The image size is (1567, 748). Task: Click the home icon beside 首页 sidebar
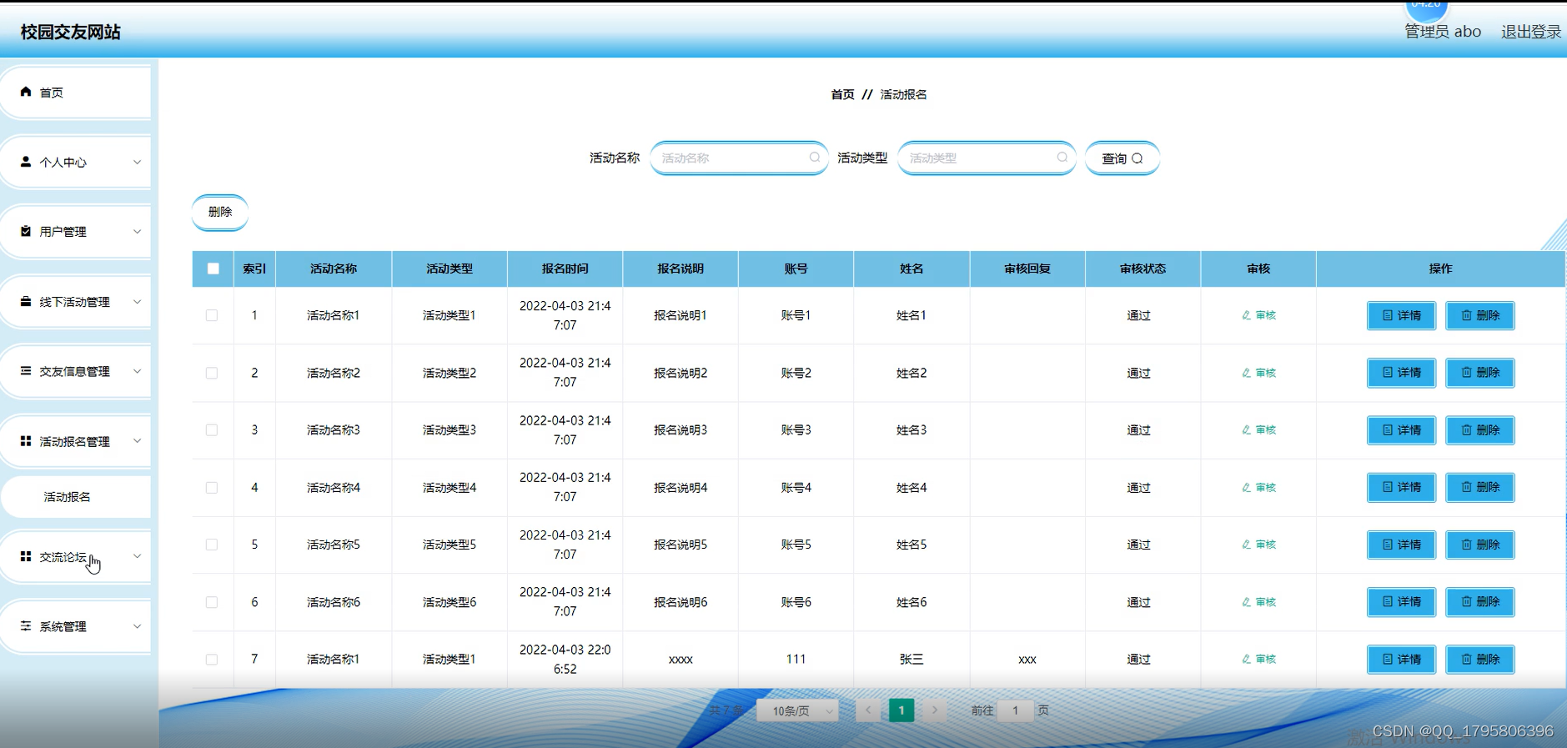tap(26, 92)
